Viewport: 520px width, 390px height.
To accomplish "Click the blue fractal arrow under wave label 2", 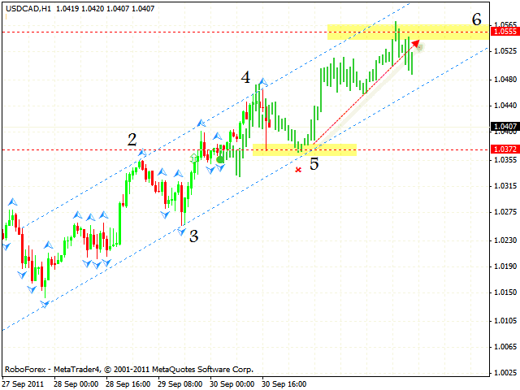I will (141, 153).
